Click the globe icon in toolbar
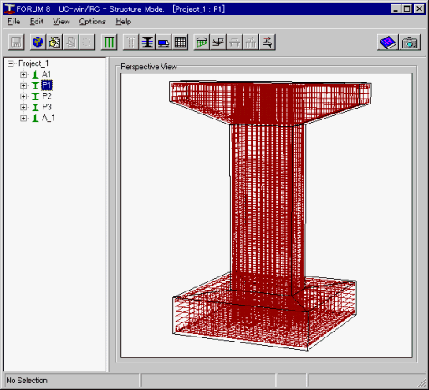The height and width of the screenshot is (390, 429). (x=38, y=43)
